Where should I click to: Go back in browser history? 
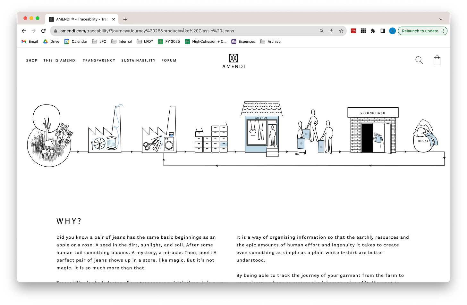click(24, 31)
